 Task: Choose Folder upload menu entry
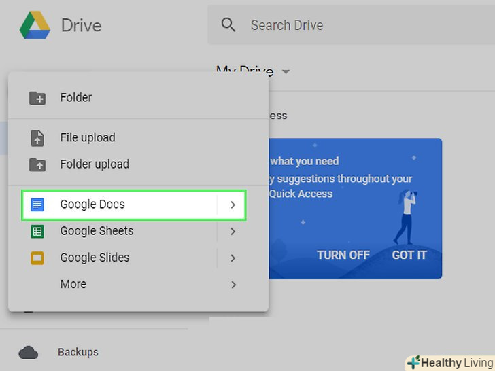tap(138, 164)
